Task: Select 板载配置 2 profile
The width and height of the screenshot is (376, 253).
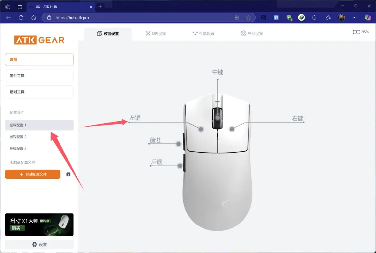Action: pyautogui.click(x=18, y=137)
